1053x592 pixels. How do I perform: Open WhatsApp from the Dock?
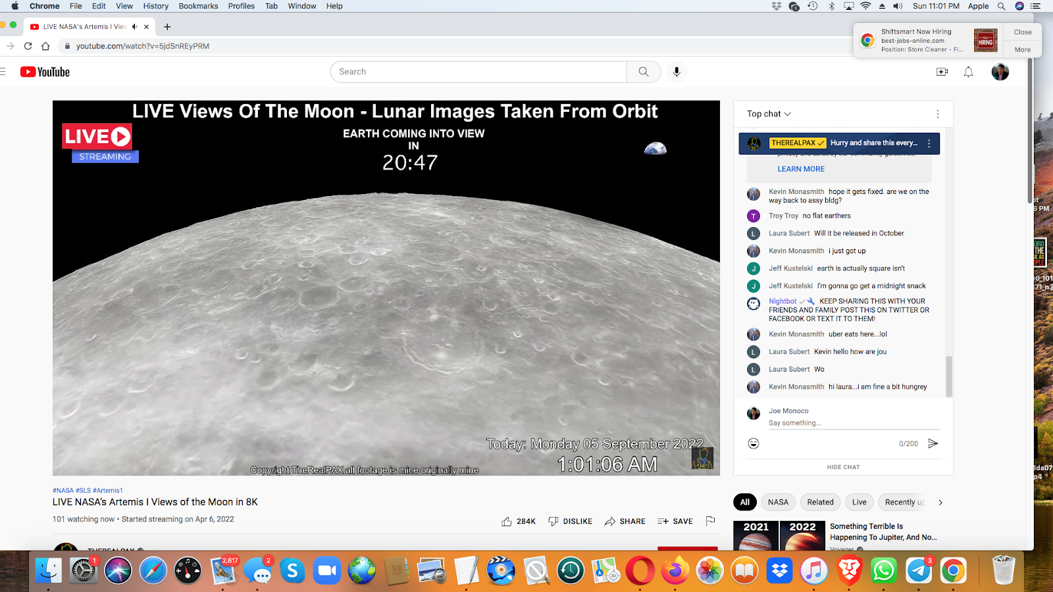(883, 570)
